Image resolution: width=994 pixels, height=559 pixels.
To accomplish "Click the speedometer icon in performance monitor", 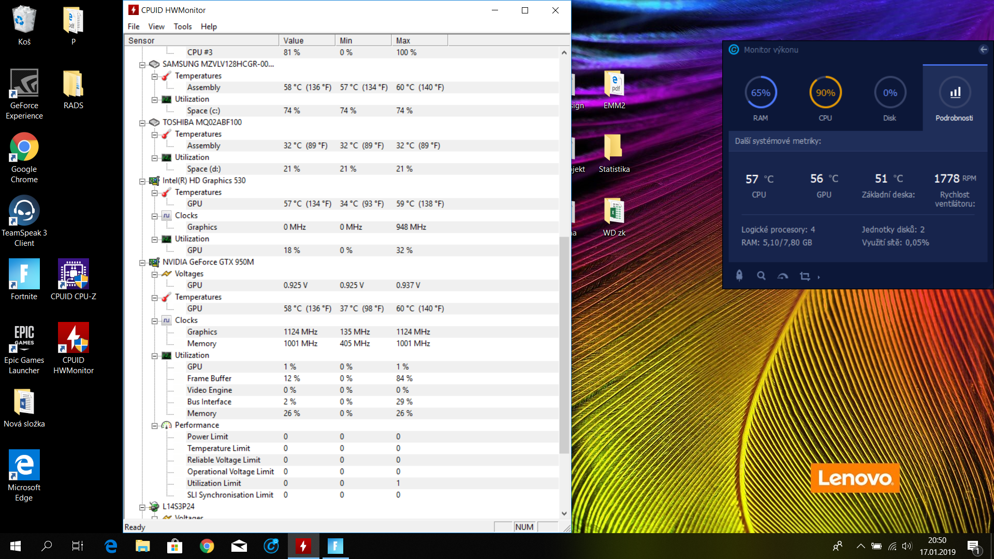I will [x=783, y=276].
